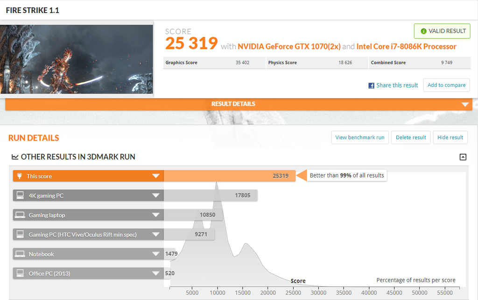Click the View benchmark run button
The width and height of the screenshot is (478, 300).
pos(360,137)
